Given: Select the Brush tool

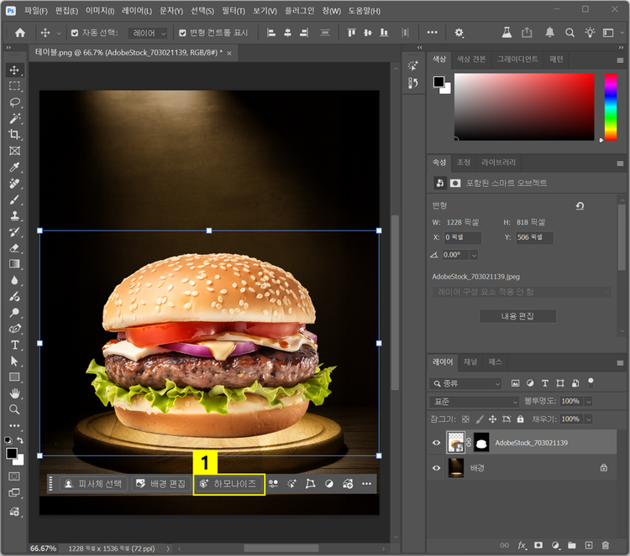Looking at the screenshot, I should [x=14, y=200].
